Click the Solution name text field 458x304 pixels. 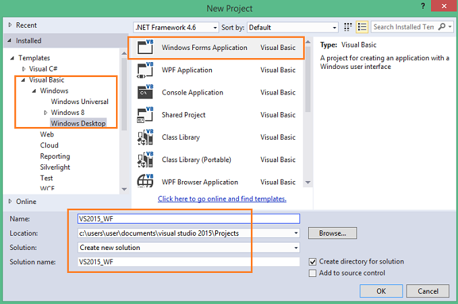189,261
